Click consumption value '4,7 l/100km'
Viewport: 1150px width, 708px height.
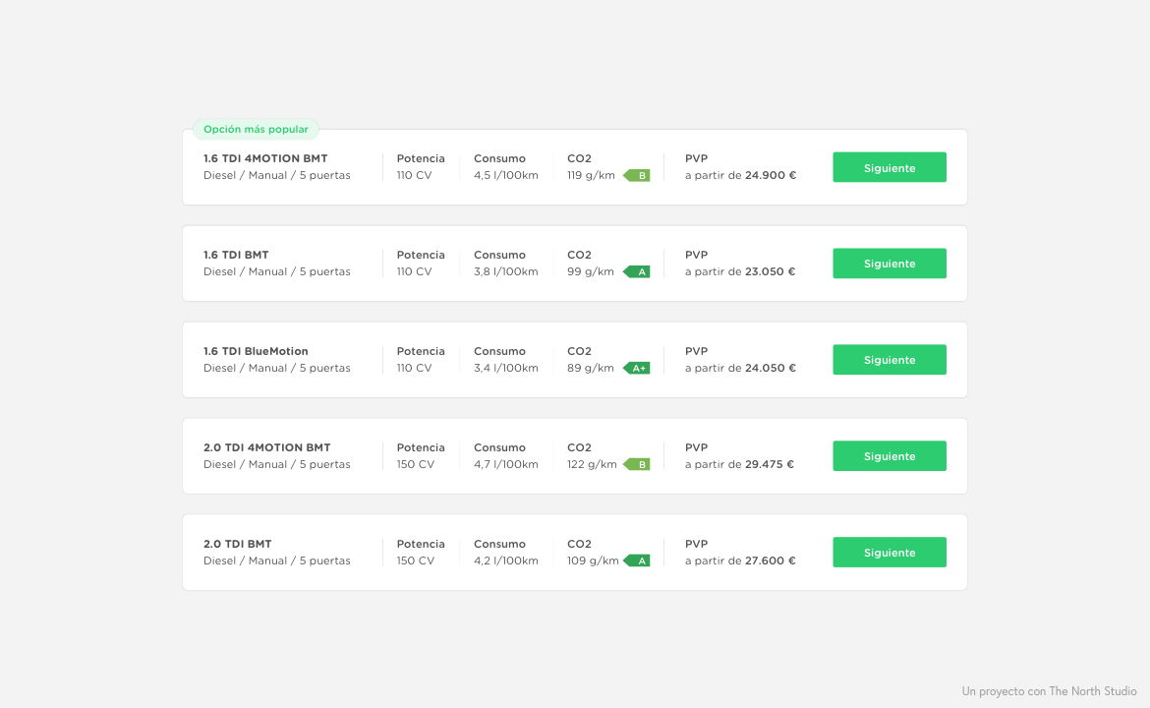click(x=506, y=464)
